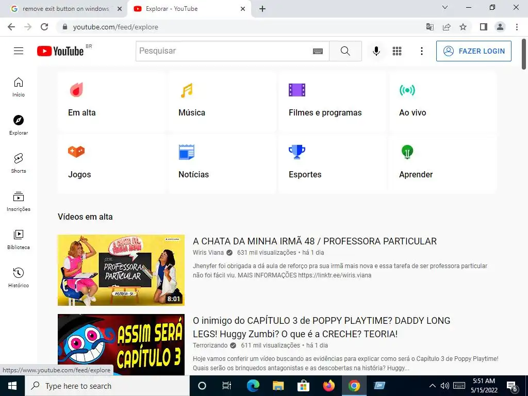Launch Firefox from the taskbar
Viewport: 528px width, 396px height.
tap(328, 386)
